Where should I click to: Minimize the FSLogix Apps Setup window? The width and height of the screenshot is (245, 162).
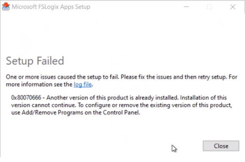(x=186, y=7)
